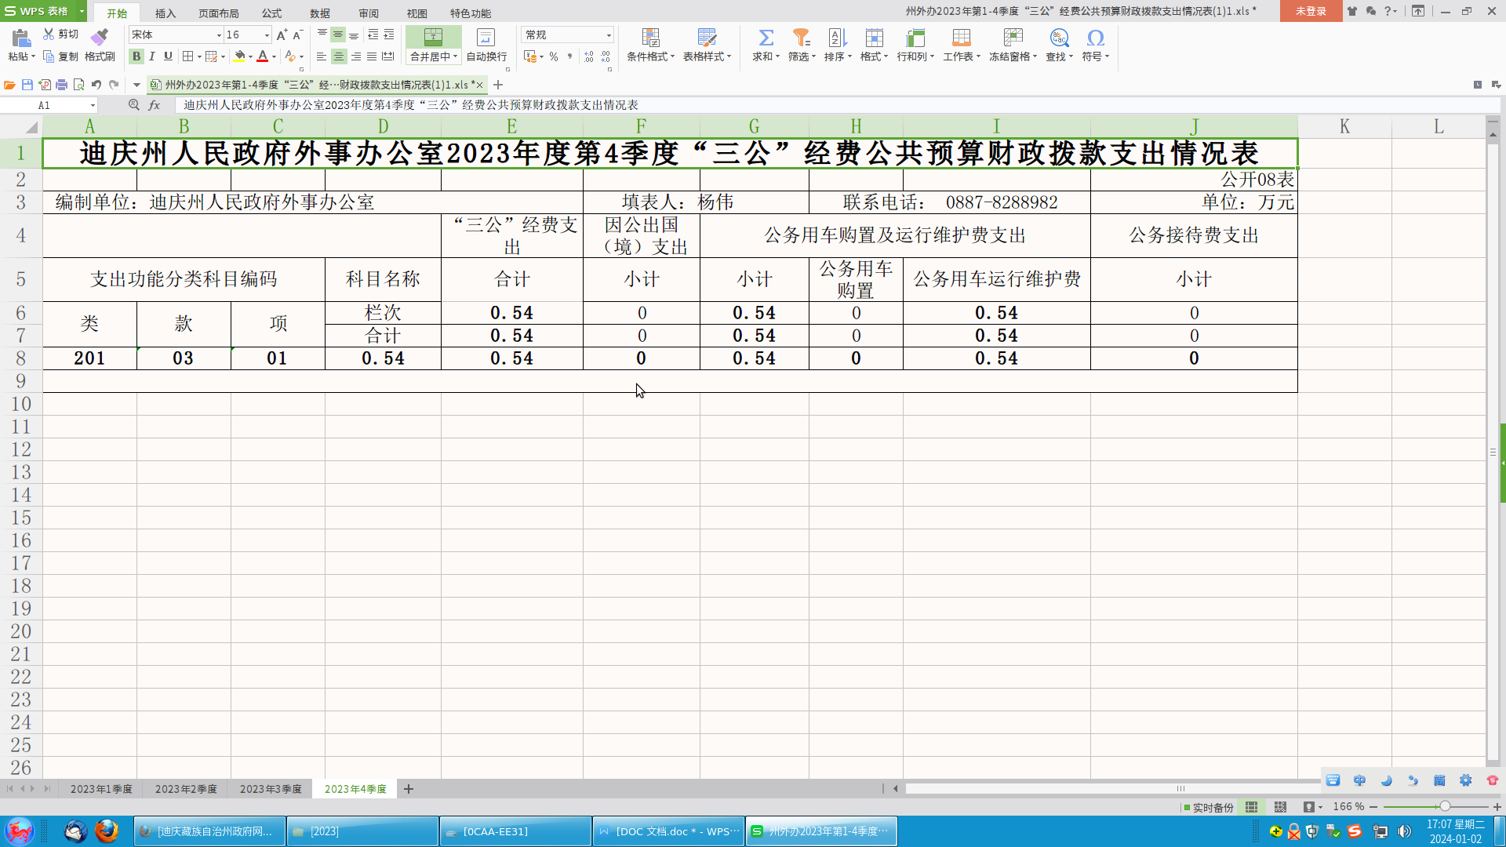
Task: Click the Find (查找) magnifier icon
Action: coord(1059,38)
